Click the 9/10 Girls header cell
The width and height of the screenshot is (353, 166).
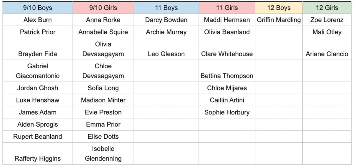103,8
